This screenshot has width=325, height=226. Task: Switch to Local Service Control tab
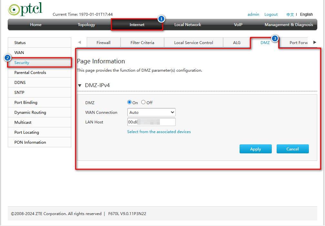pyautogui.click(x=193, y=42)
